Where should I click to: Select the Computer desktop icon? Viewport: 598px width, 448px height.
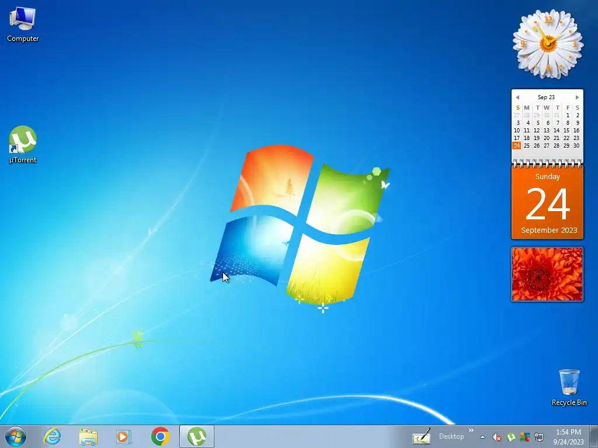pyautogui.click(x=23, y=24)
